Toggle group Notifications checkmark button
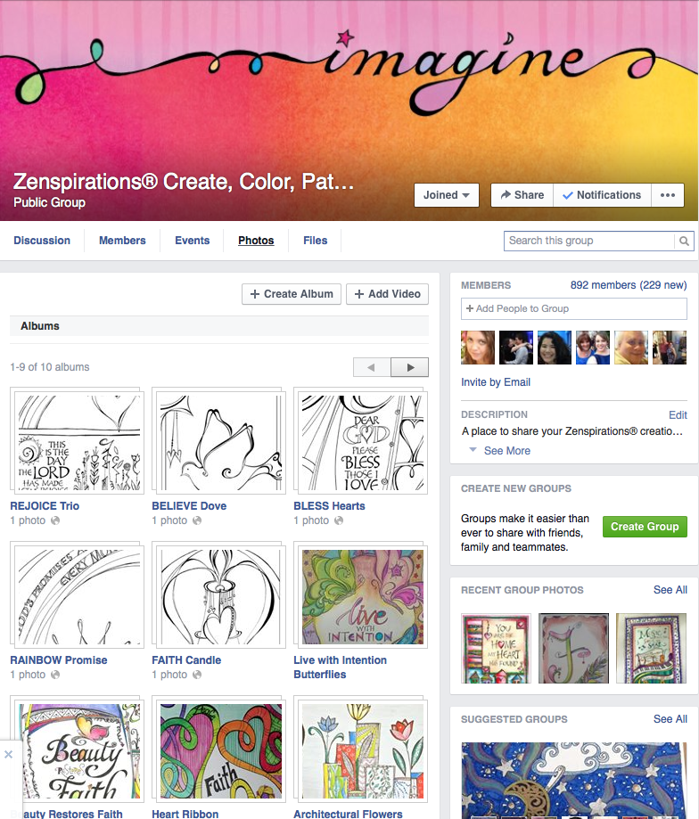This screenshot has height=819, width=699. click(602, 195)
